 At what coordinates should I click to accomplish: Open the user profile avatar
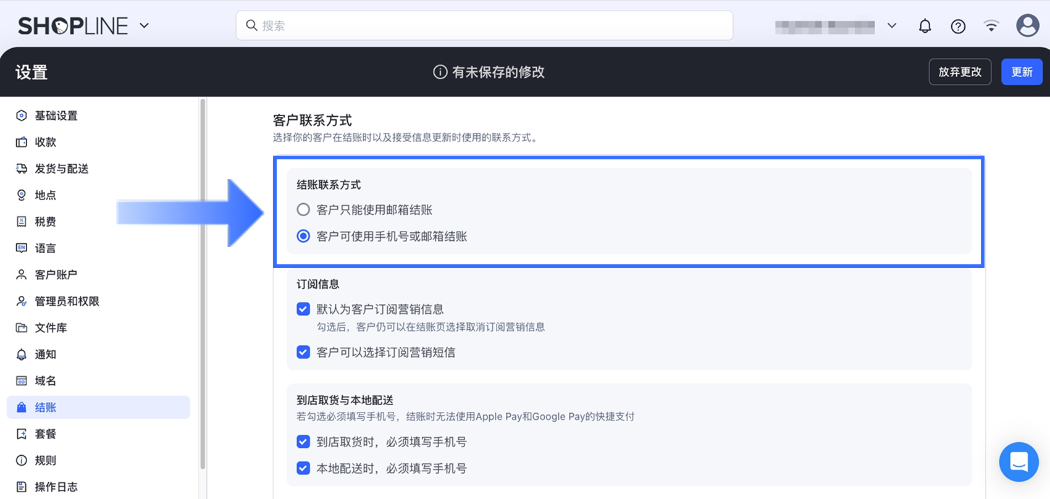pyautogui.click(x=1028, y=25)
